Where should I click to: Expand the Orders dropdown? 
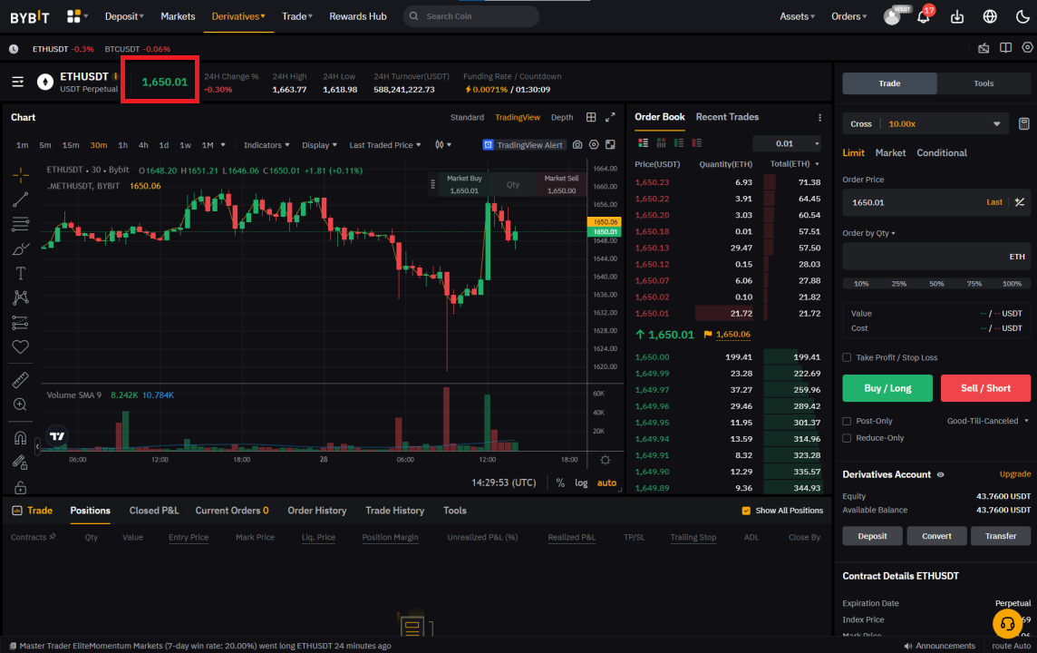coord(848,16)
